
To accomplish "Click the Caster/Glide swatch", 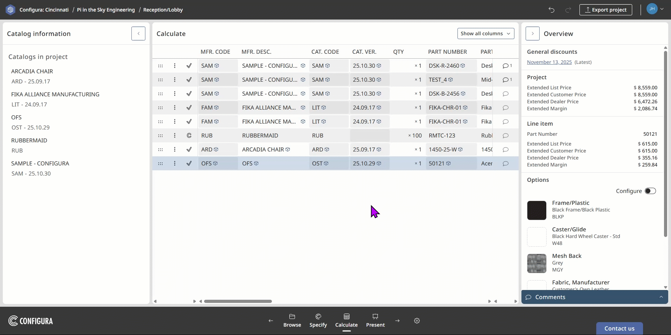I will 537,237.
